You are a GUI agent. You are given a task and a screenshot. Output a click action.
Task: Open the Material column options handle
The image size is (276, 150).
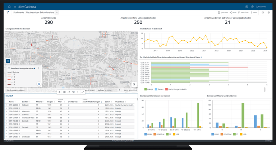pos(44,102)
